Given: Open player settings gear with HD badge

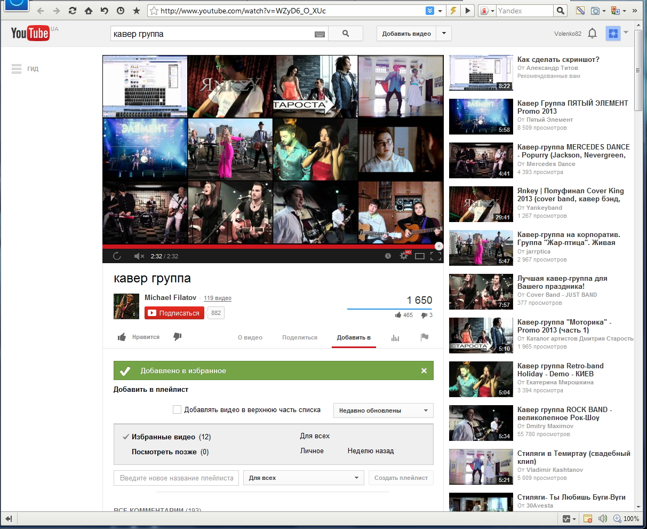Looking at the screenshot, I should (404, 256).
